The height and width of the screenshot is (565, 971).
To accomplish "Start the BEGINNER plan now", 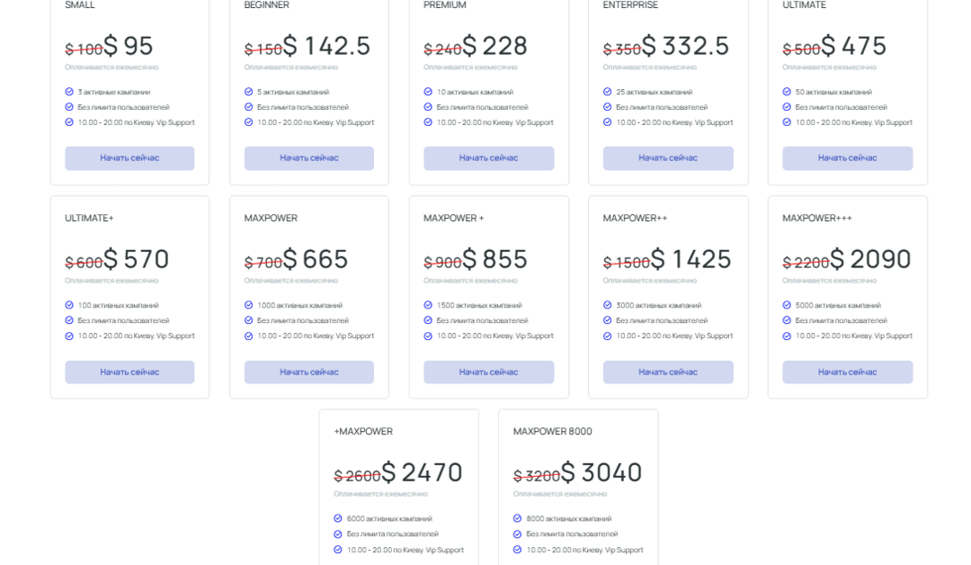I will tap(309, 158).
